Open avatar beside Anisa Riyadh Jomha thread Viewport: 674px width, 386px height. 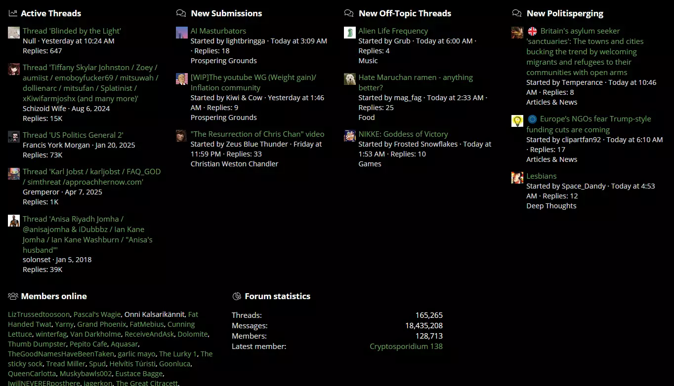coord(14,221)
